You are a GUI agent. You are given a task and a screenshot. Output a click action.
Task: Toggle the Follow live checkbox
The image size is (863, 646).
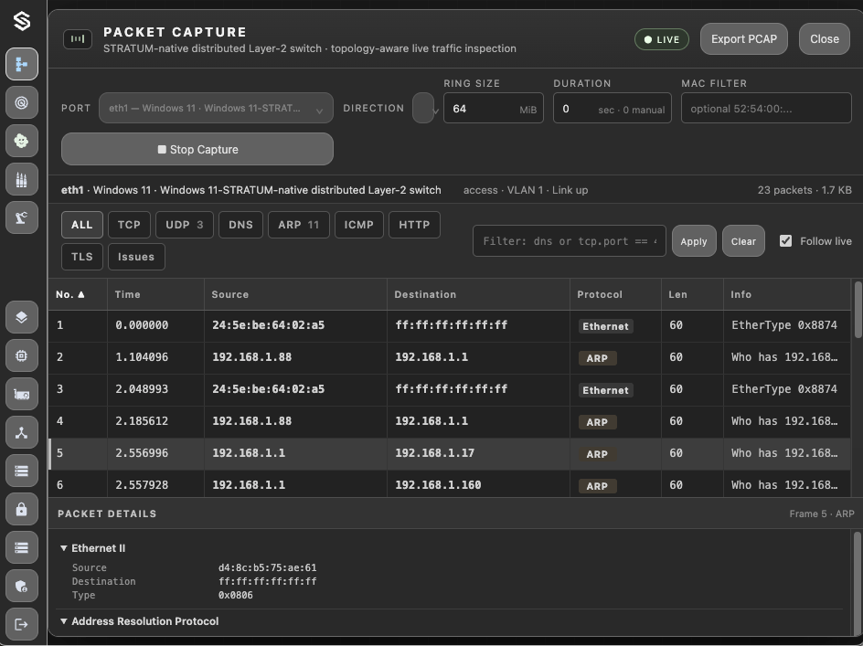coord(785,241)
